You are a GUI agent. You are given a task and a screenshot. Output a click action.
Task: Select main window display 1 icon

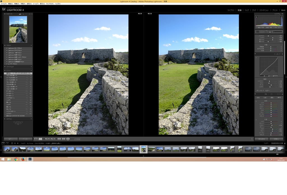click(x=3, y=143)
